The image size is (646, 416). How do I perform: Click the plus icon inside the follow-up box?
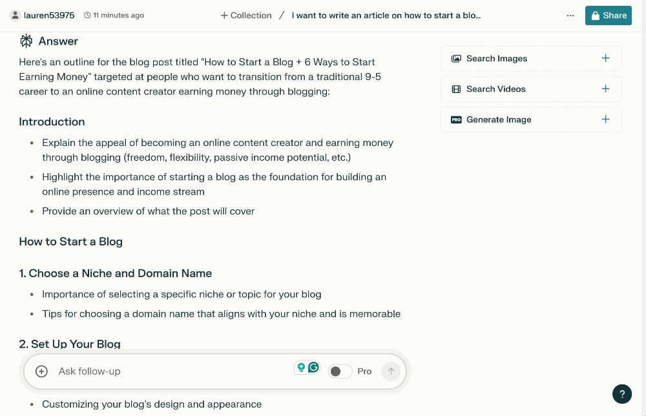pos(41,371)
